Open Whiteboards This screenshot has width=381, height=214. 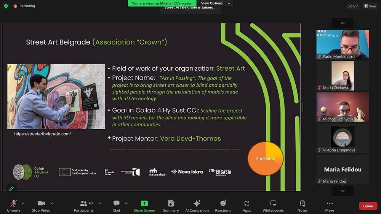coord(273,206)
